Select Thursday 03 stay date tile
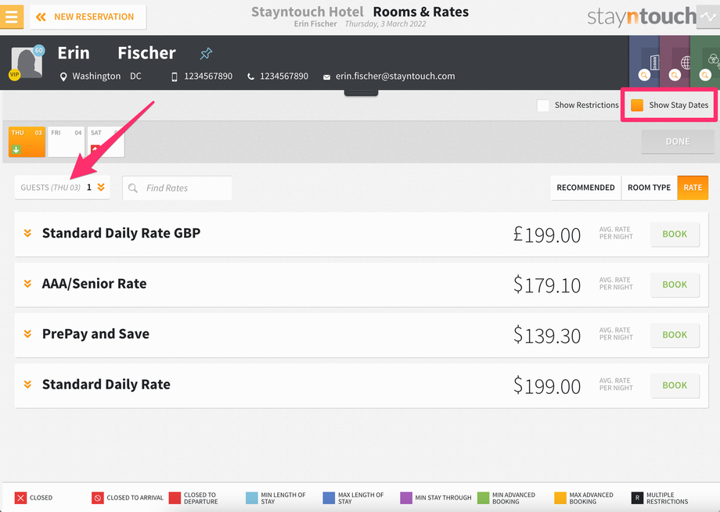Viewport: 720px width, 512px height. pos(27,141)
